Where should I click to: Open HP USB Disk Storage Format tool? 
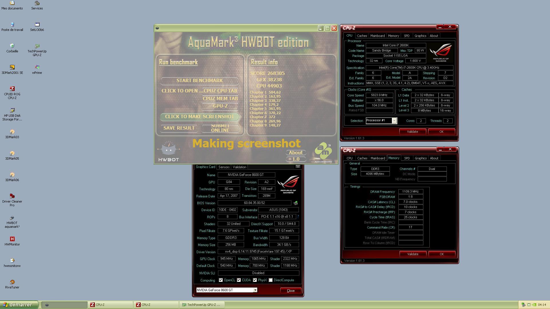click(x=12, y=114)
